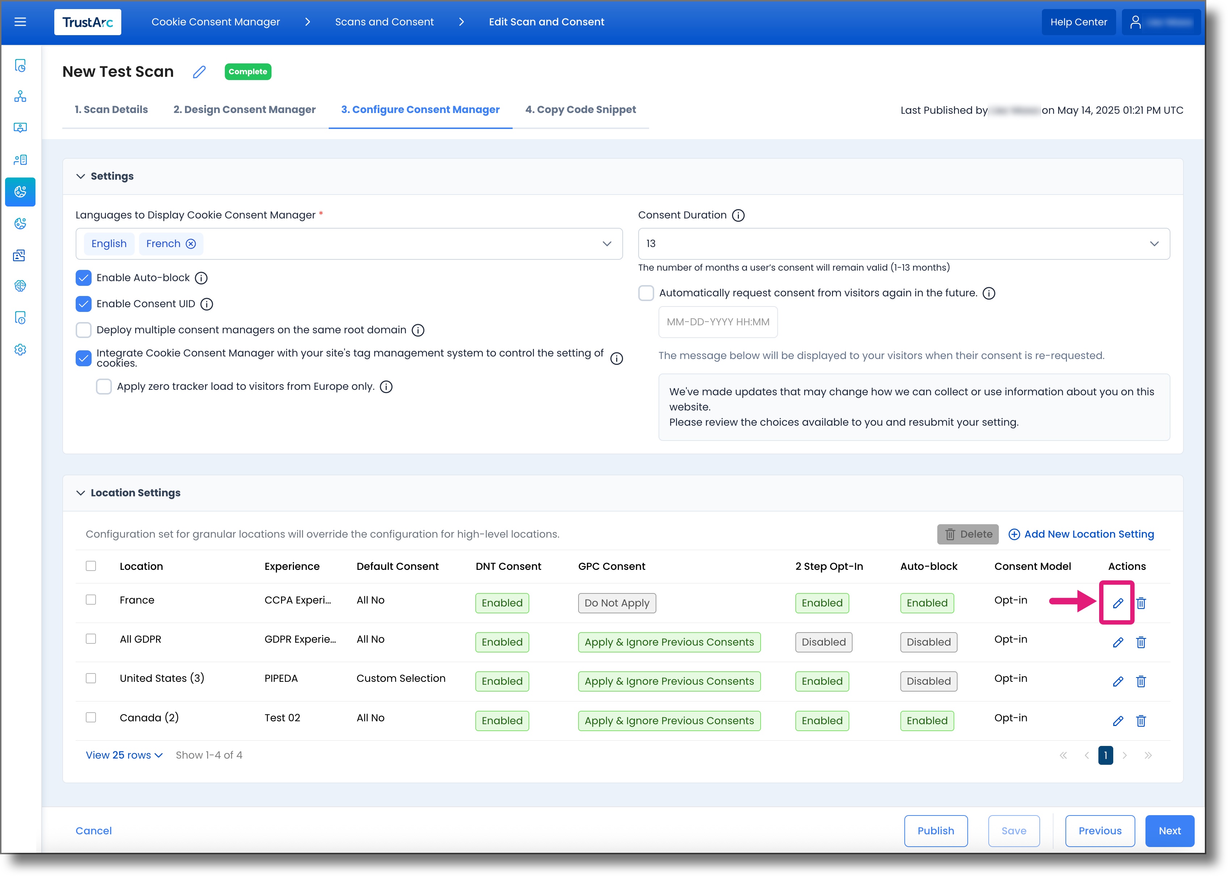
Task: Delete the Canada location using its trash icon
Action: pyautogui.click(x=1141, y=721)
